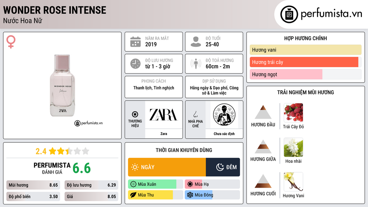Click the Zara brand name label
This screenshot has height=207, width=368.
point(164,134)
